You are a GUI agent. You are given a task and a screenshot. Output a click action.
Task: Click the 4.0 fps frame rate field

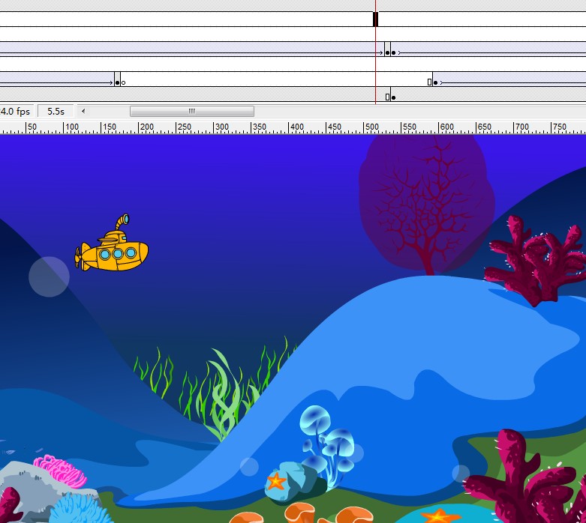click(x=16, y=111)
